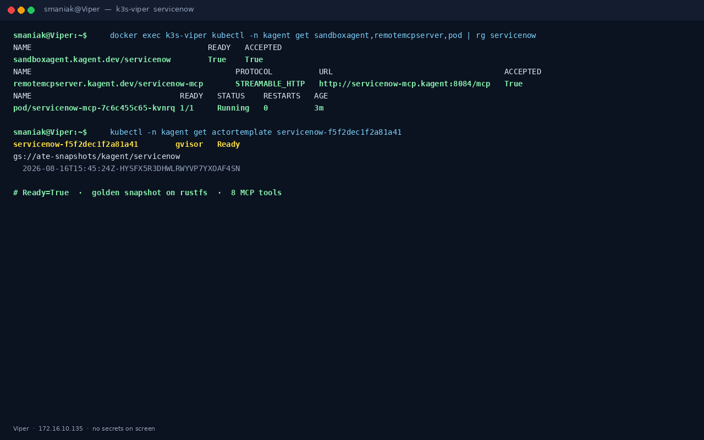Image resolution: width=704 pixels, height=440 pixels.
Task: Click the RESTARTS column header
Action: (282, 96)
